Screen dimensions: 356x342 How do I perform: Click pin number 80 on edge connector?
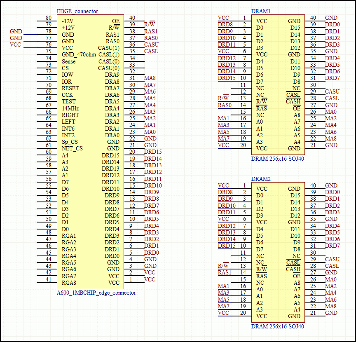click(x=49, y=18)
